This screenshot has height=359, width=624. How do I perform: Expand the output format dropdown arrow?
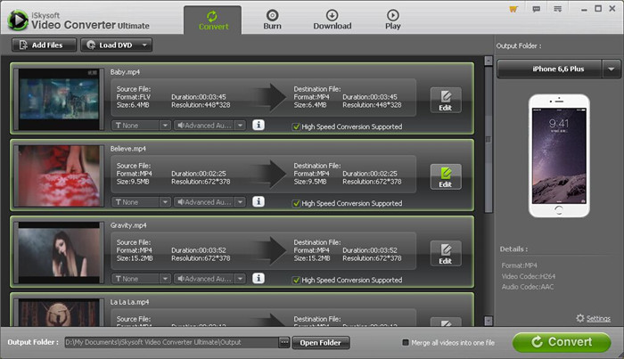click(x=612, y=69)
